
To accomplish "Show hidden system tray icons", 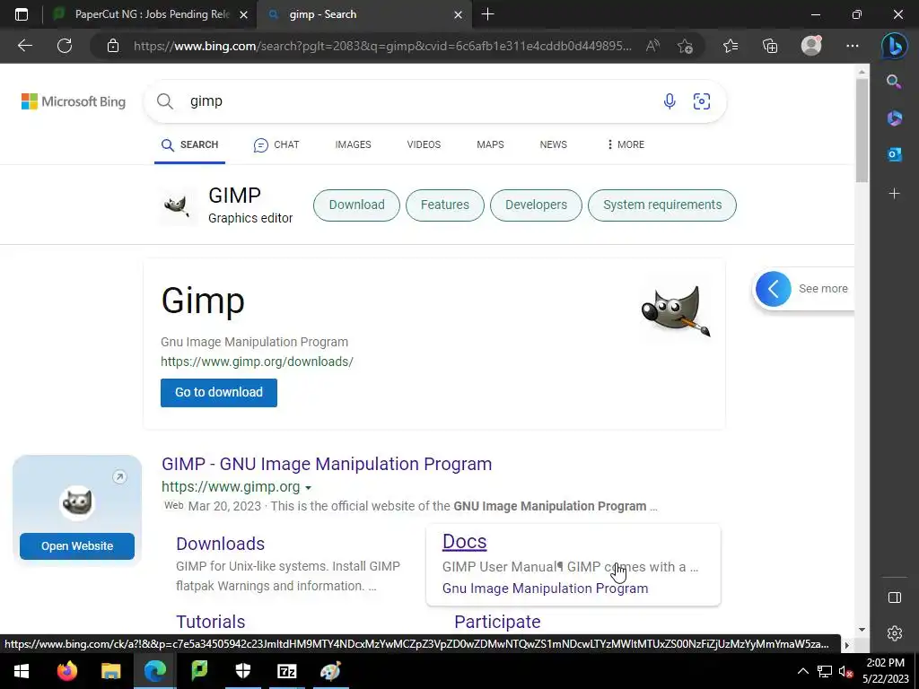I will tap(803, 671).
